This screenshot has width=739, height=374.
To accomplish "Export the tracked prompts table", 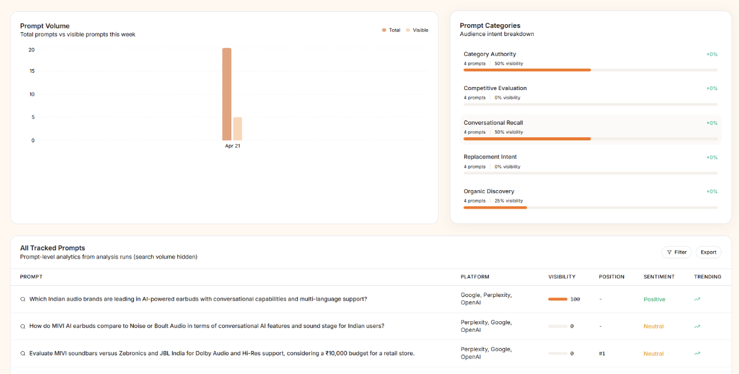I will click(x=709, y=252).
